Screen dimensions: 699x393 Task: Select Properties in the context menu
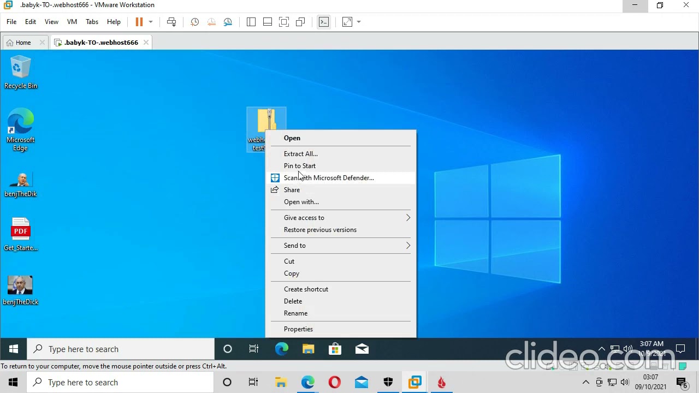(x=298, y=329)
